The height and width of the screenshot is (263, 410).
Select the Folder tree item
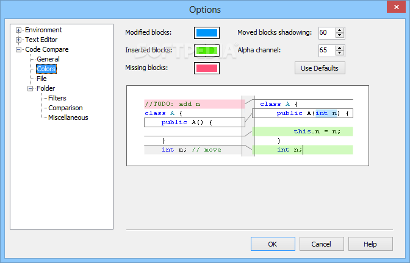click(46, 88)
